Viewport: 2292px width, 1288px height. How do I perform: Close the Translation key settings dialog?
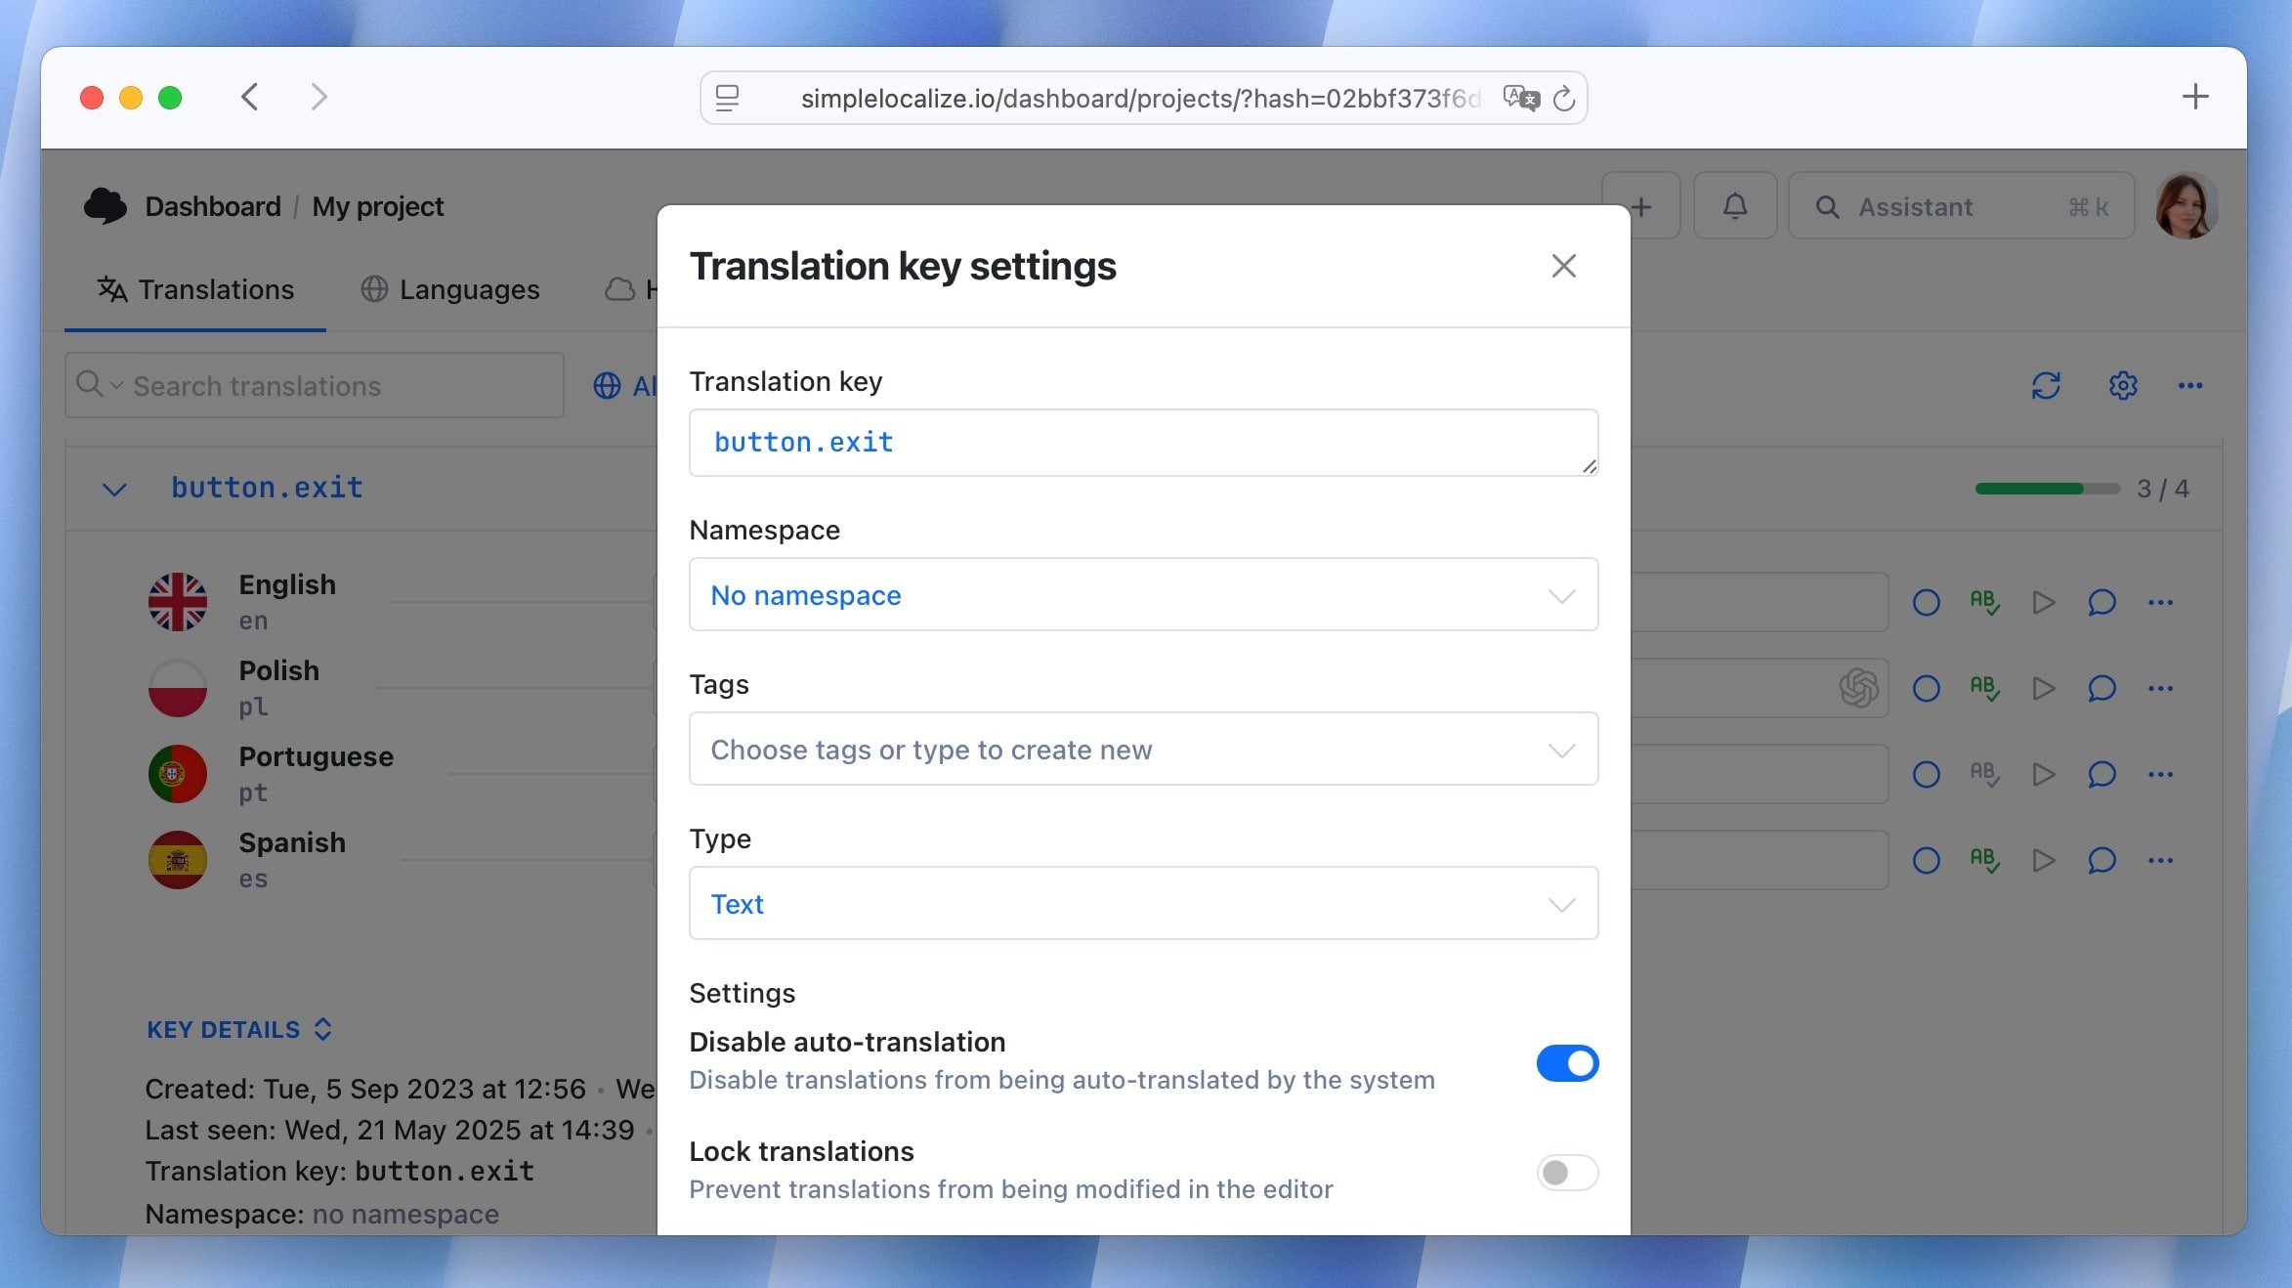pyautogui.click(x=1563, y=266)
